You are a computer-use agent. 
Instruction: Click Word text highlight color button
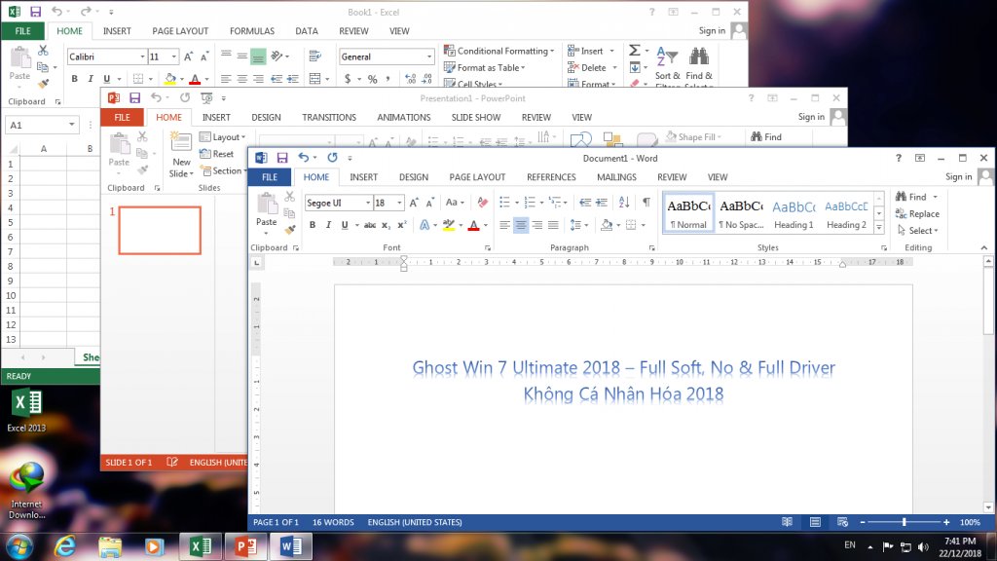pyautogui.click(x=448, y=225)
